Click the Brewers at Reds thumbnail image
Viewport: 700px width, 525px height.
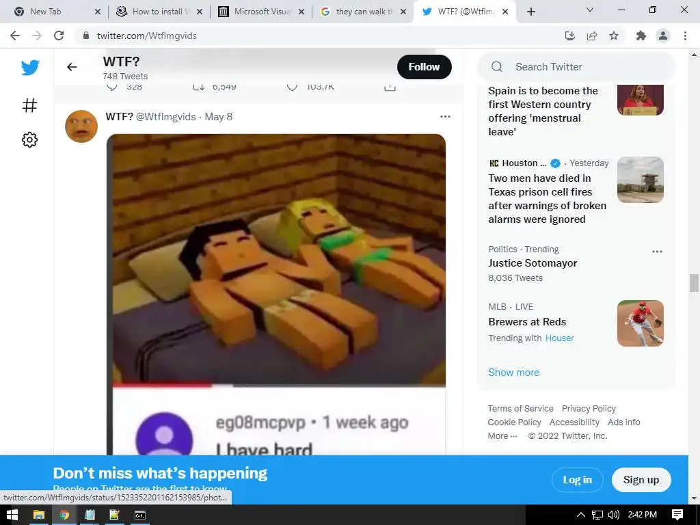pyautogui.click(x=640, y=323)
